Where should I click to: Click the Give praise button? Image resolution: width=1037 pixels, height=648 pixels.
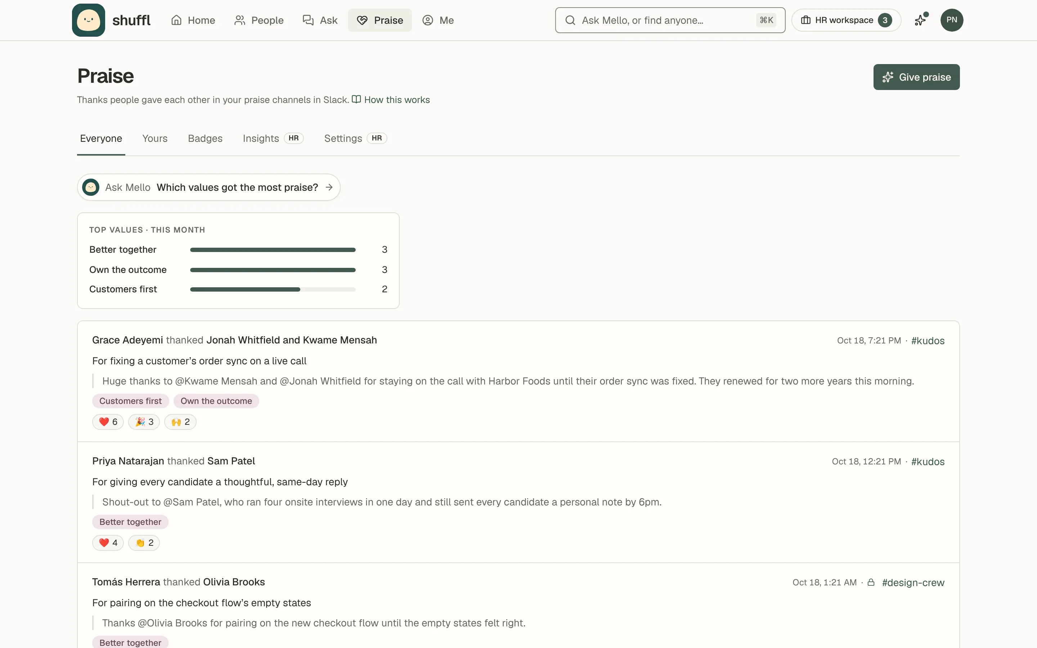pyautogui.click(x=916, y=77)
